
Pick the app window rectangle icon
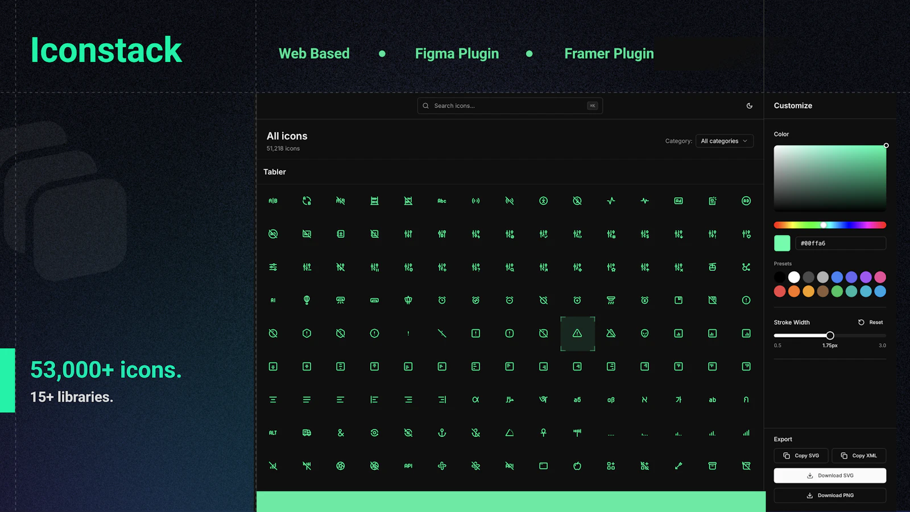pyautogui.click(x=544, y=466)
